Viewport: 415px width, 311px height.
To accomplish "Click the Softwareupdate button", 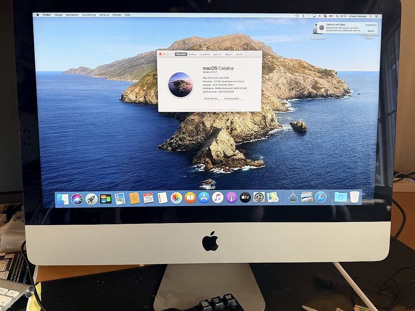I will 232,98.
